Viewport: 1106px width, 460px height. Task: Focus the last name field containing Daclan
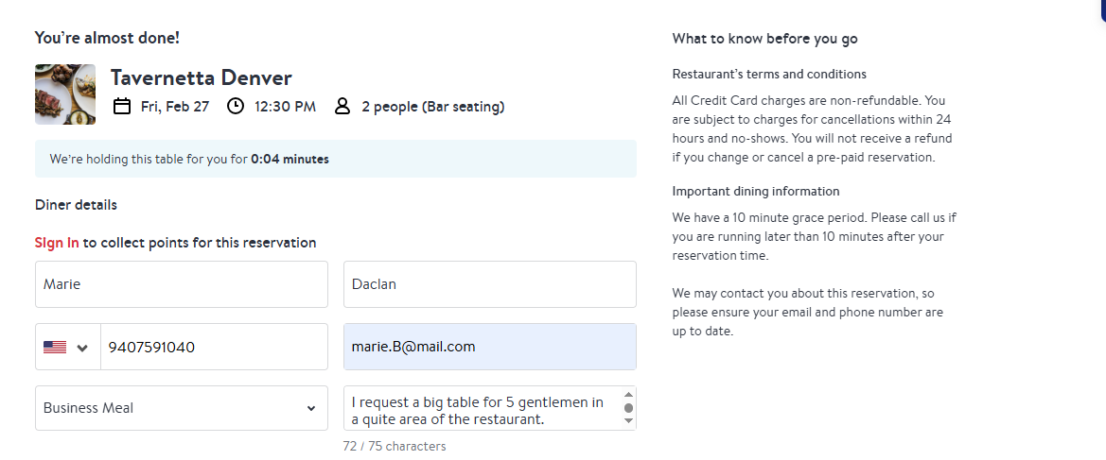(x=489, y=284)
